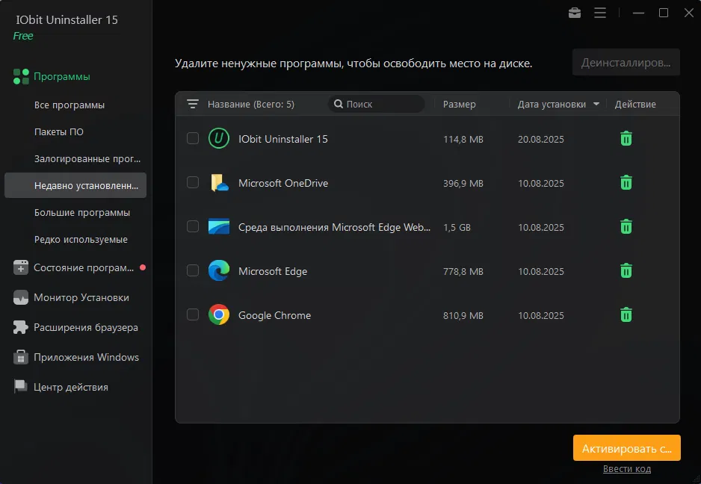Screen dimensions: 701x484
Task: Sort by Дата установки dropdown arrow
Action: [596, 105]
